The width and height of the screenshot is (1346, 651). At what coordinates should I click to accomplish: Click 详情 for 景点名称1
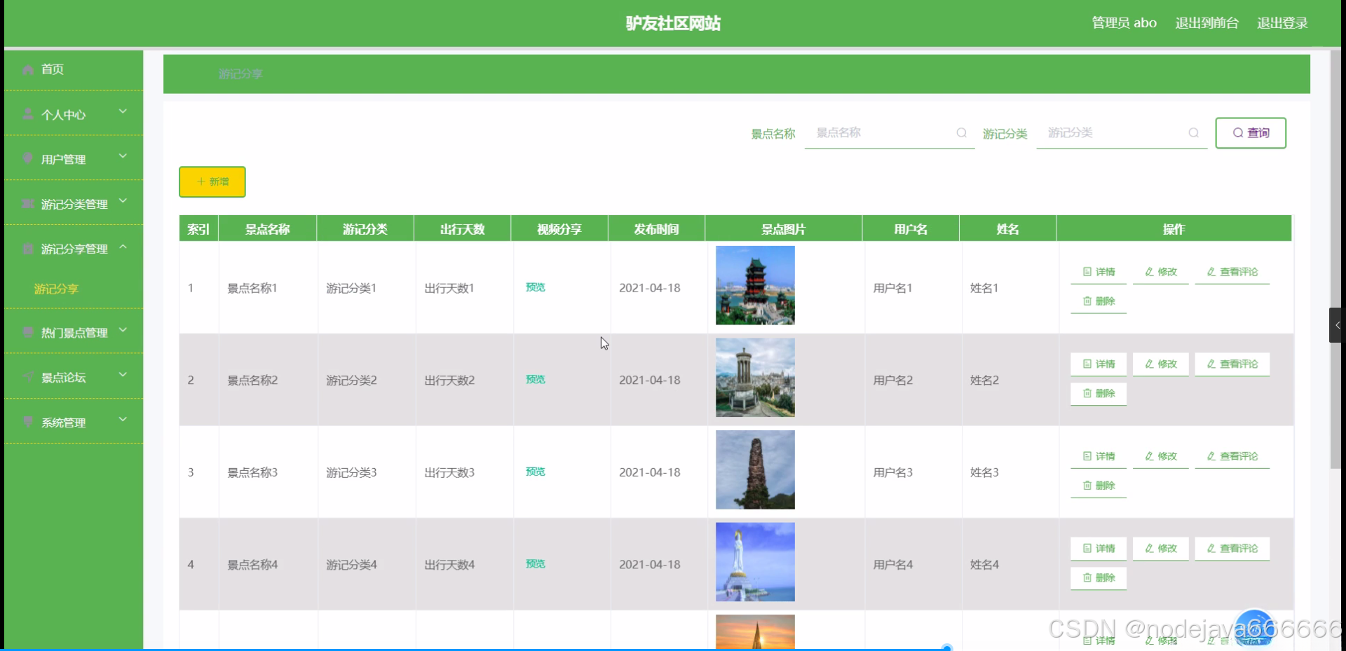tap(1099, 272)
